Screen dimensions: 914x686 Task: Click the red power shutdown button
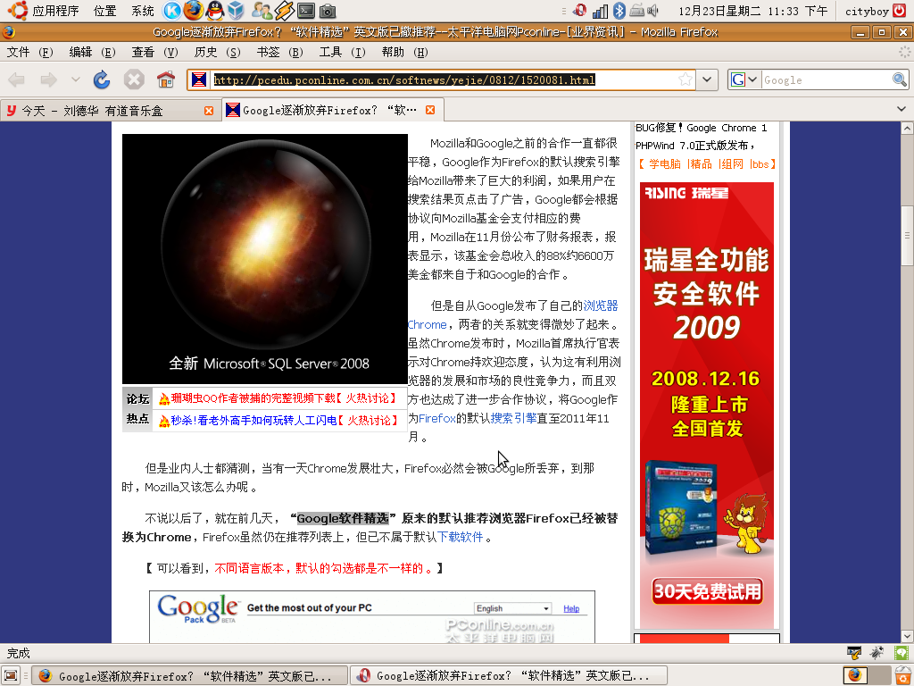click(x=900, y=11)
